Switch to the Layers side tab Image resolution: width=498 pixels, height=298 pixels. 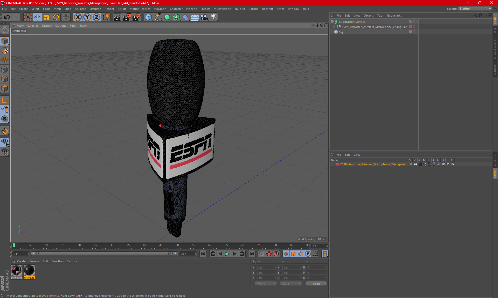495,174
